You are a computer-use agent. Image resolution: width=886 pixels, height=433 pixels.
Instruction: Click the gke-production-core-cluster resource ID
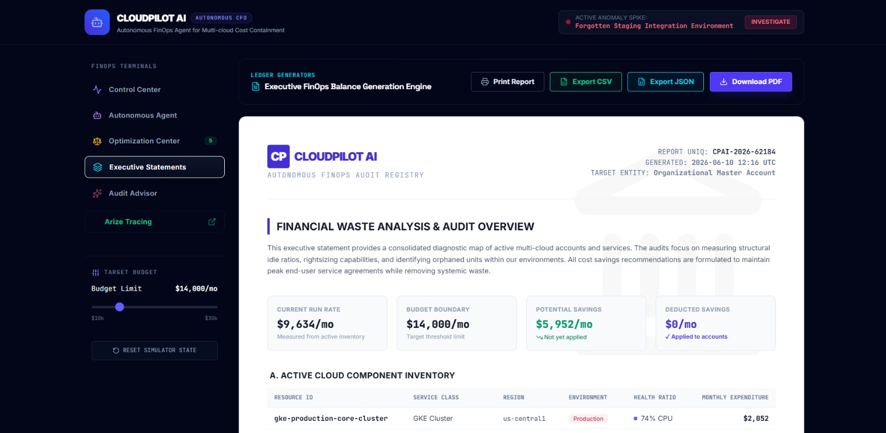pos(331,419)
